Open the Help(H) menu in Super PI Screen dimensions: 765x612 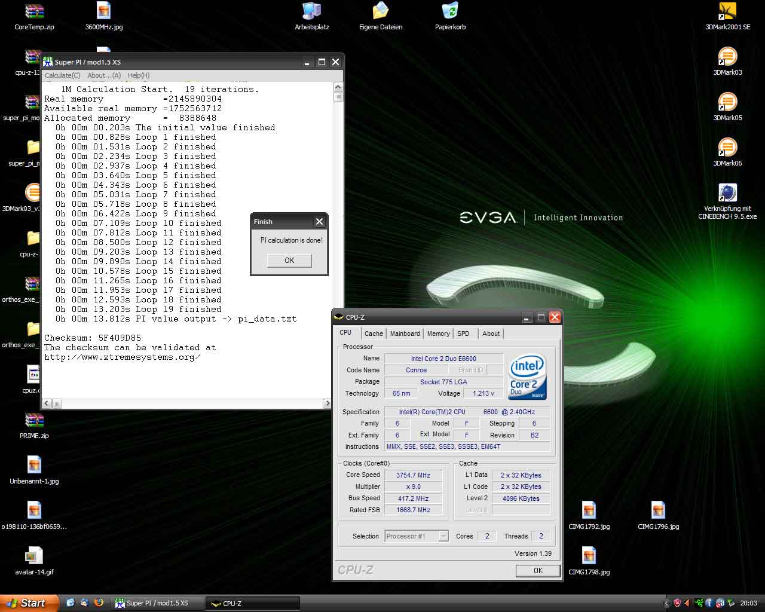tap(139, 75)
